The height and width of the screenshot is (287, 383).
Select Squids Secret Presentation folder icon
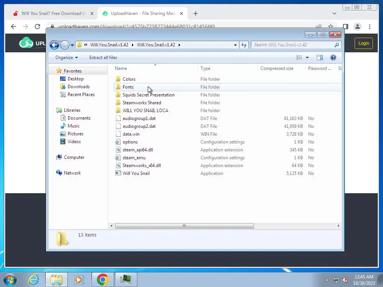click(118, 95)
